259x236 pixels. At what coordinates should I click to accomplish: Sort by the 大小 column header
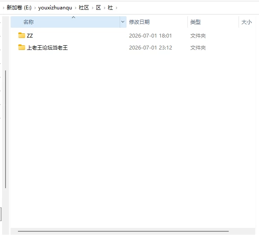coord(247,22)
